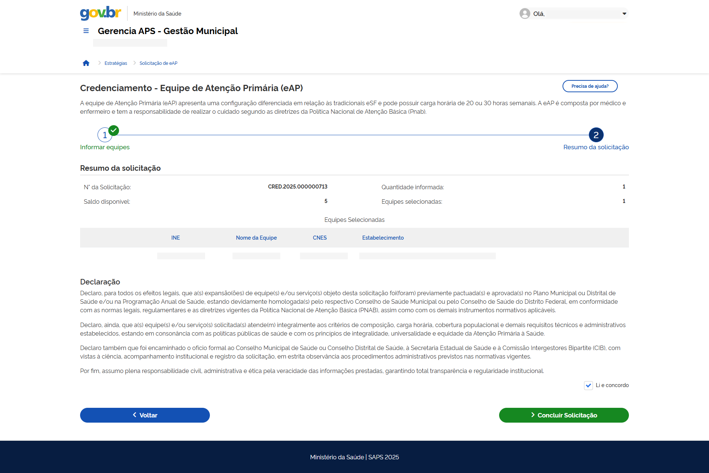Click the step 2 circle indicator
Screen dimensions: 709x473
click(596, 135)
